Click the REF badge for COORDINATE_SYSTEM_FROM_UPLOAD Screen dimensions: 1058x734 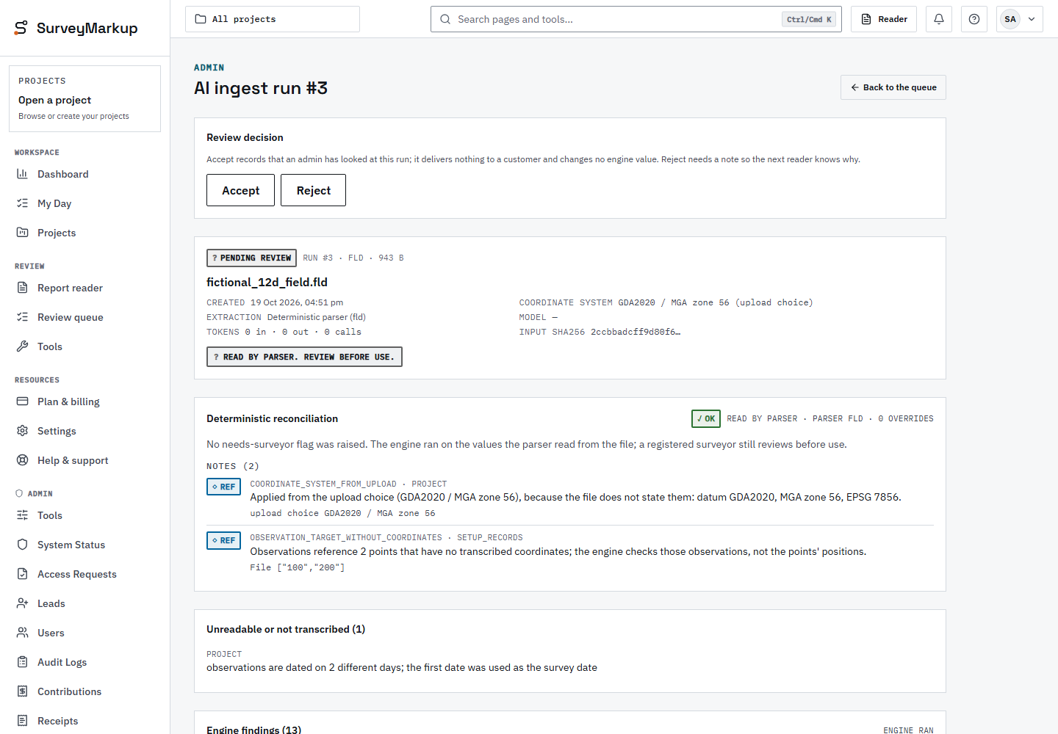tap(223, 487)
